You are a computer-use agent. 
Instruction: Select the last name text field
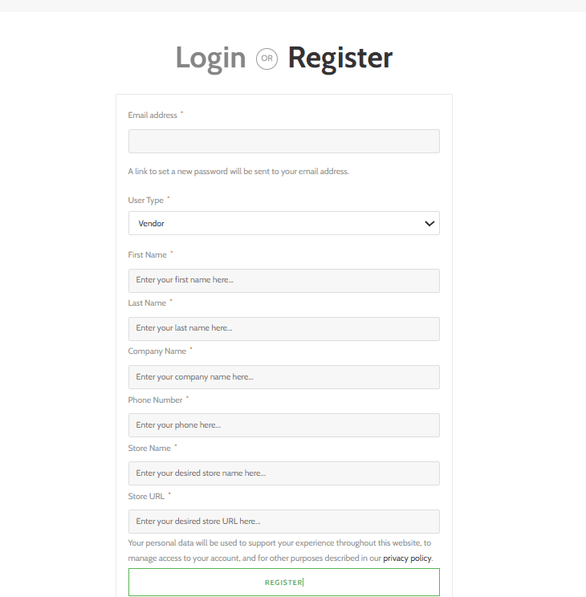tap(283, 328)
